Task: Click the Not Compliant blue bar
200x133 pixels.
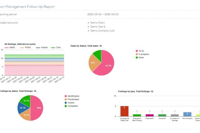Action: [187, 114]
